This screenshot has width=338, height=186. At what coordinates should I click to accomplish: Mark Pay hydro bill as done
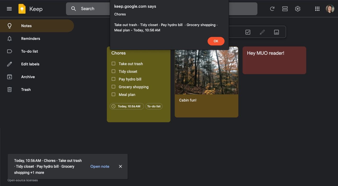[113, 79]
